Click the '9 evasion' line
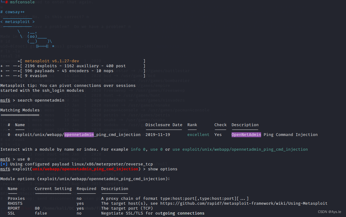 pyautogui.click(x=36, y=76)
